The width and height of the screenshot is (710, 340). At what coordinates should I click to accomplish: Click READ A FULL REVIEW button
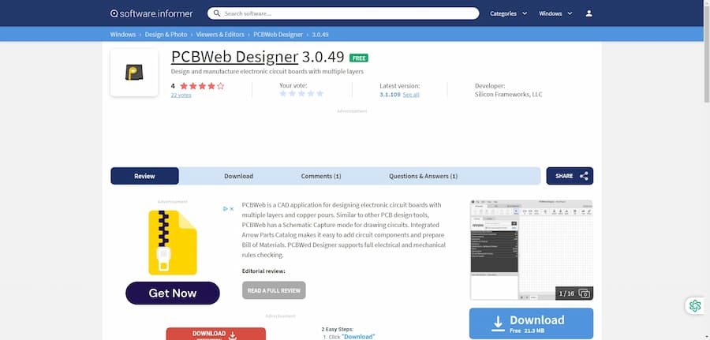click(274, 290)
